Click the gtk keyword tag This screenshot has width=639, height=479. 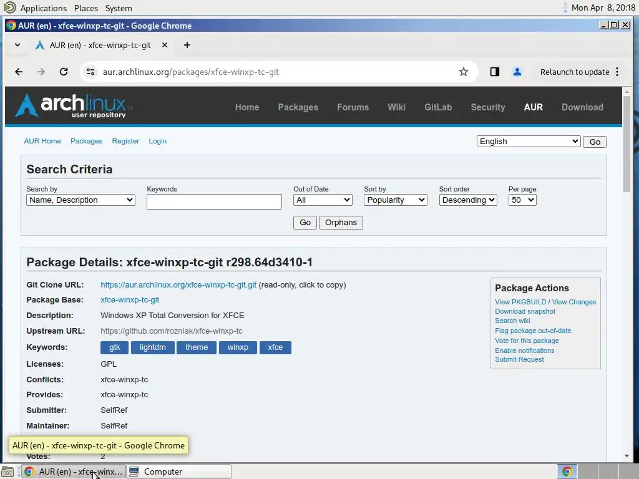[115, 348]
